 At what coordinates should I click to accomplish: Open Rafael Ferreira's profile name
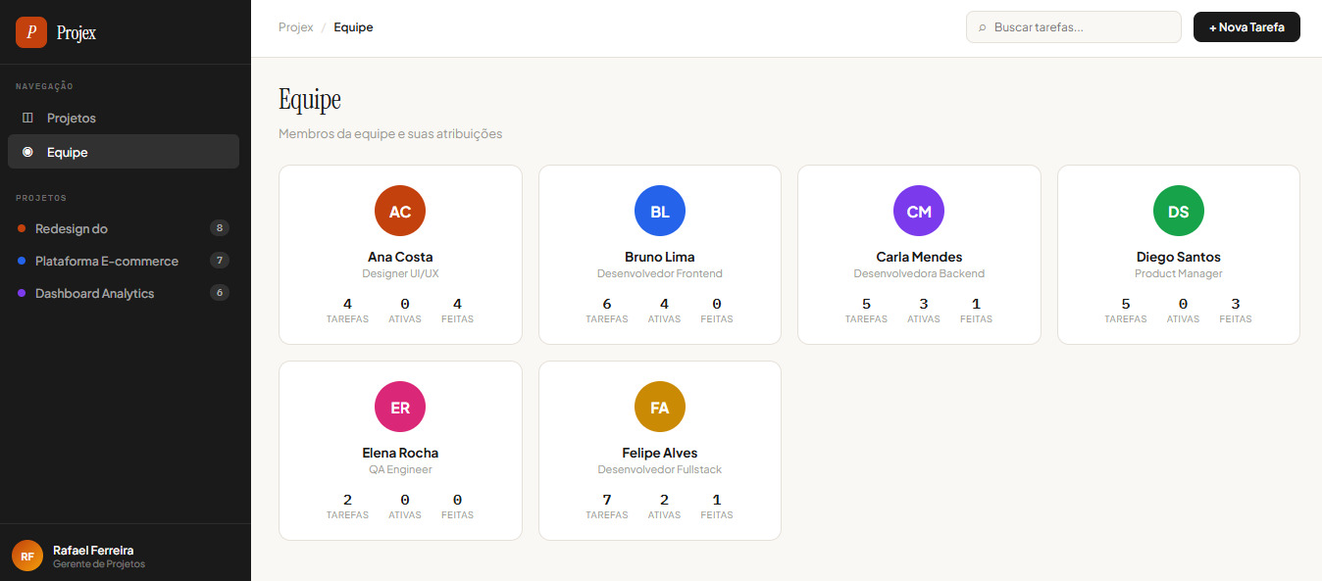coord(93,550)
